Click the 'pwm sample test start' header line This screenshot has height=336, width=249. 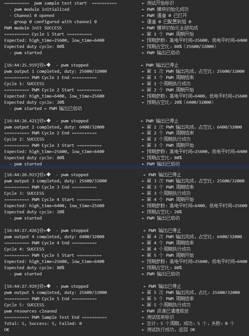pos(60,3)
